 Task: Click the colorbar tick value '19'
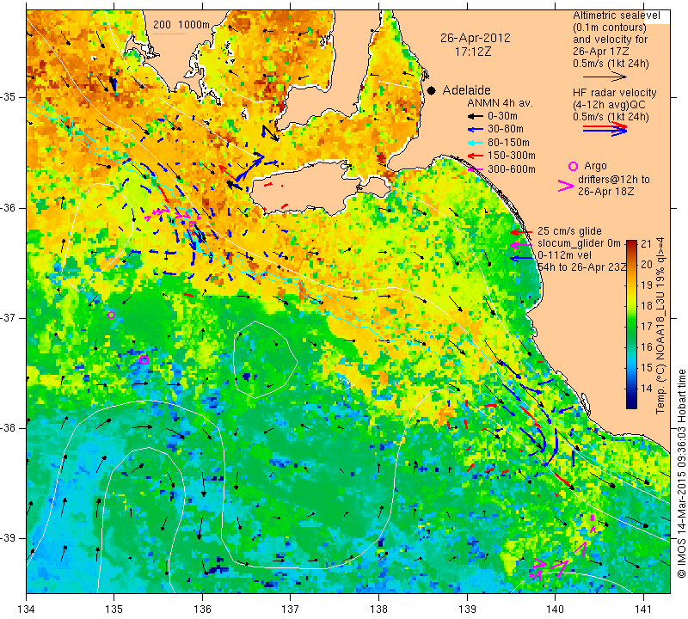click(x=647, y=285)
